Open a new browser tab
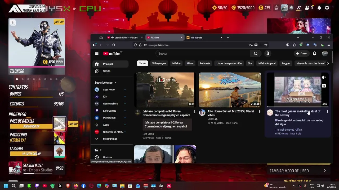Screen dimensions: 339x190 (228, 37)
